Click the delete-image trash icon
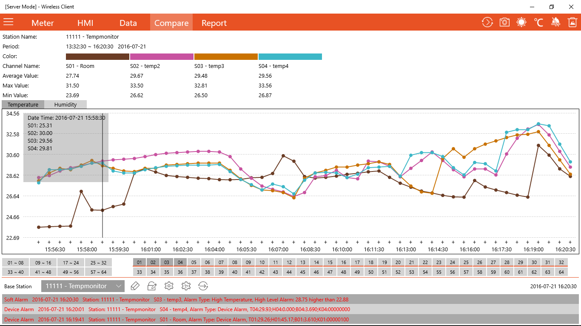This screenshot has width=581, height=326. 572,22
